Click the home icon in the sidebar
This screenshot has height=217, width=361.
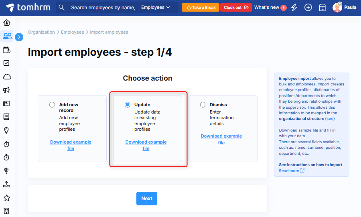pyautogui.click(x=7, y=22)
